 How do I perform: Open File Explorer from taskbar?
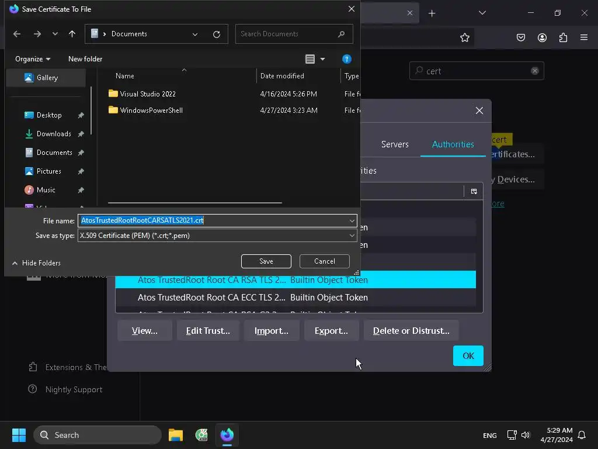click(175, 435)
